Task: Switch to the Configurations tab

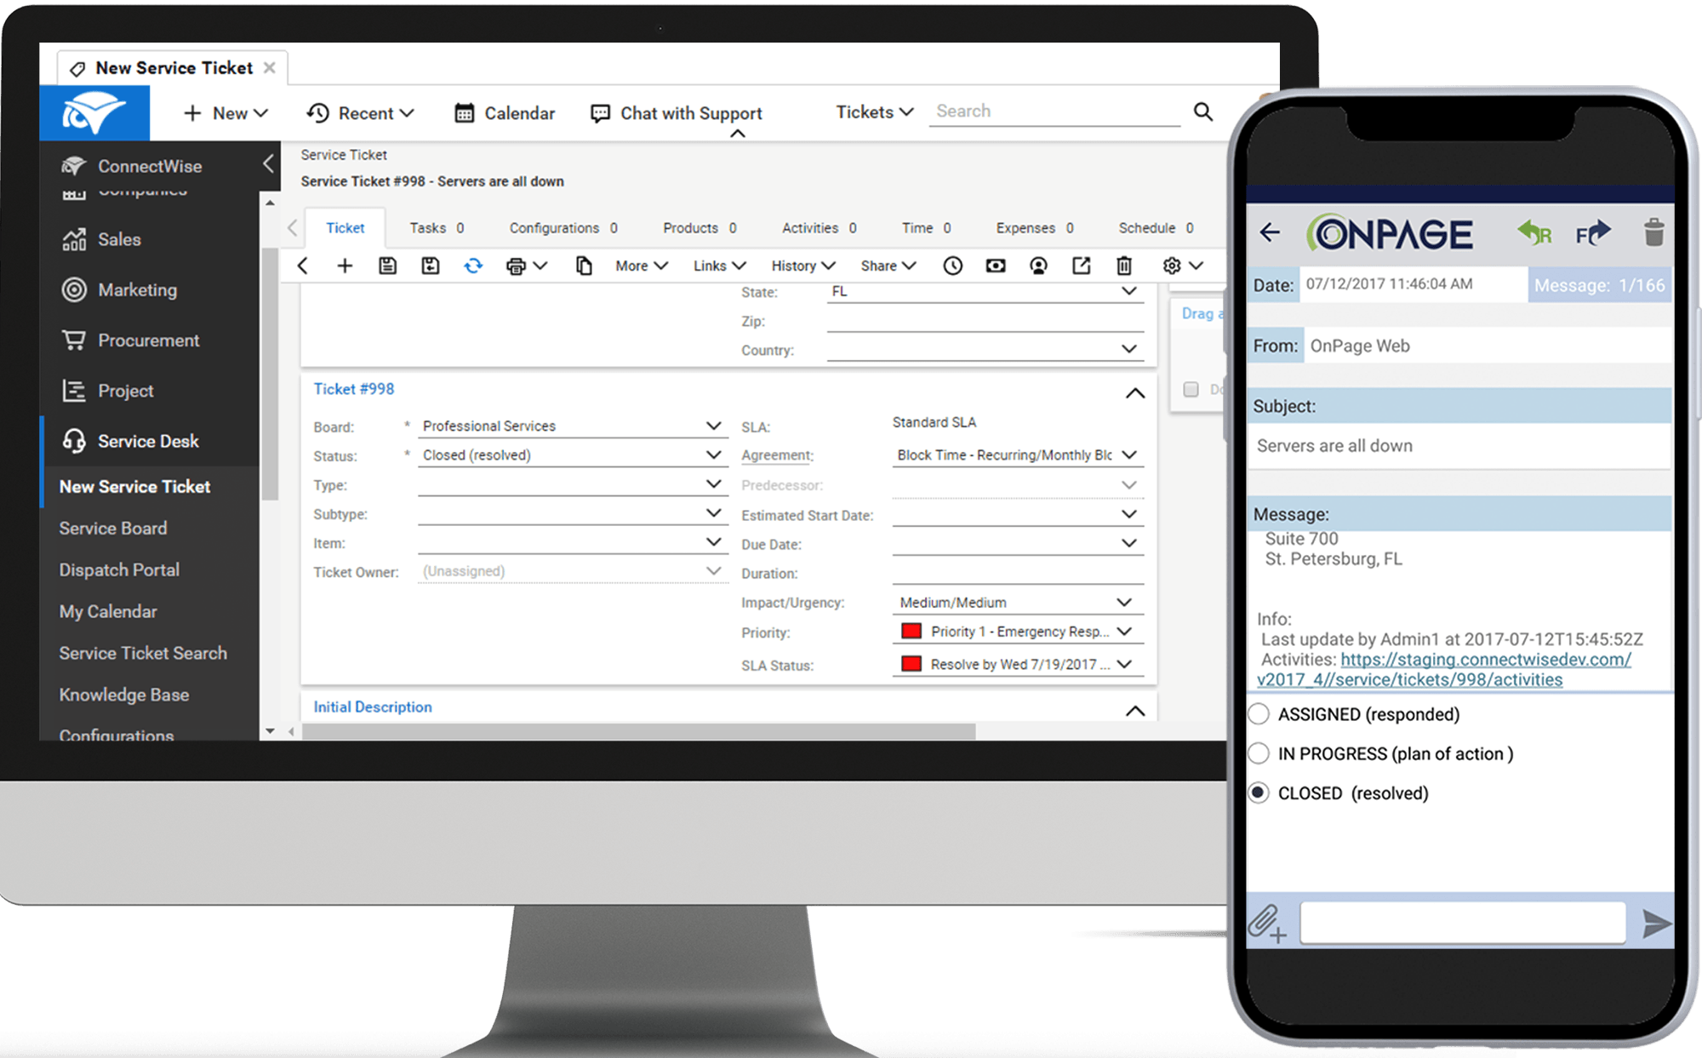Action: 563,228
